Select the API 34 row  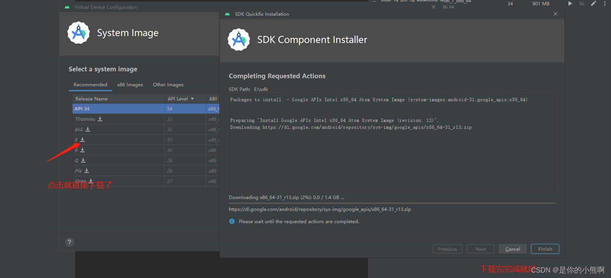coord(146,109)
